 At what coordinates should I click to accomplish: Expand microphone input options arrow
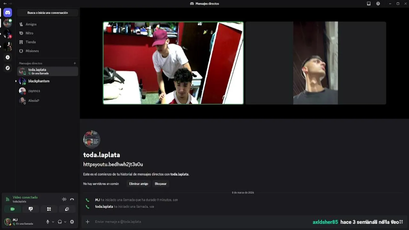[53, 222]
